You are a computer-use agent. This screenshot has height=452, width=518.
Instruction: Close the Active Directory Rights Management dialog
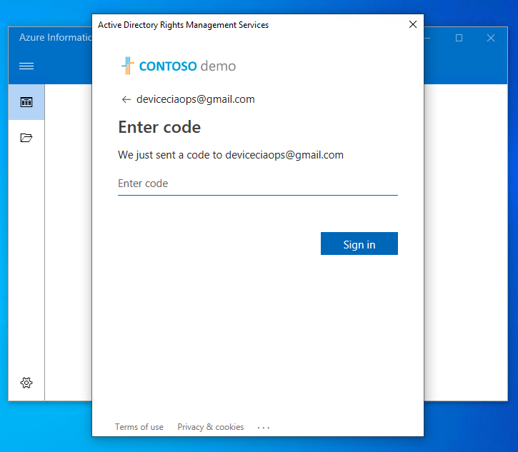pos(412,25)
